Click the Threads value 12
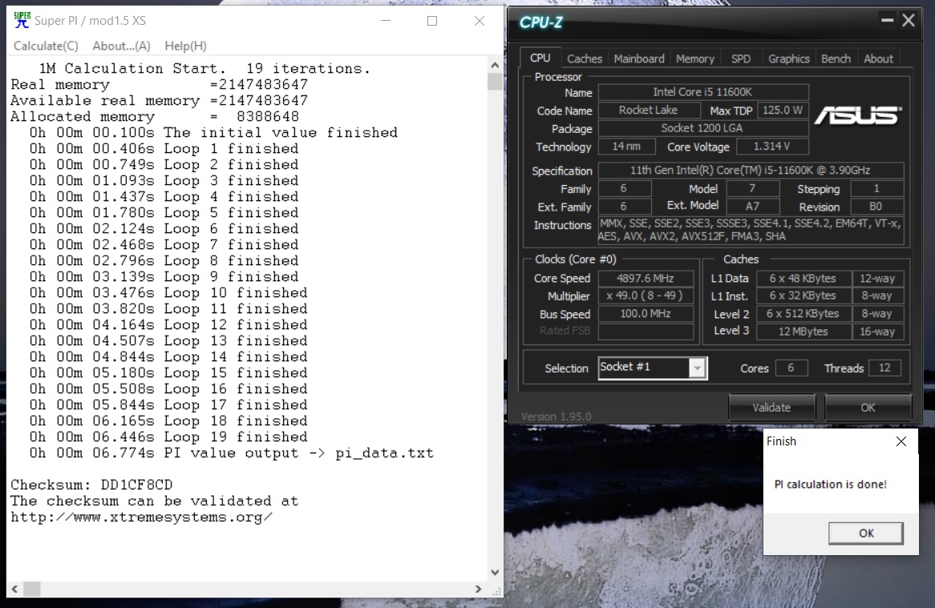935x608 pixels. point(884,368)
